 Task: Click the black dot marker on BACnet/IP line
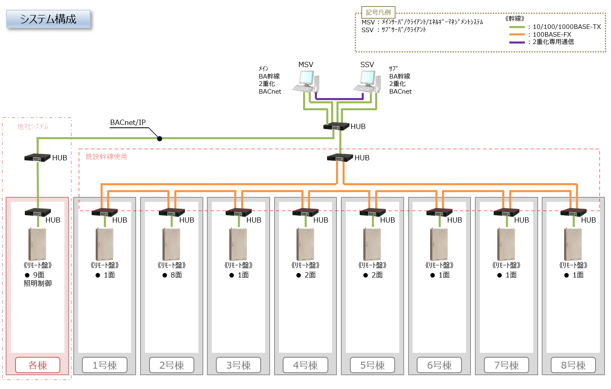pyautogui.click(x=160, y=139)
